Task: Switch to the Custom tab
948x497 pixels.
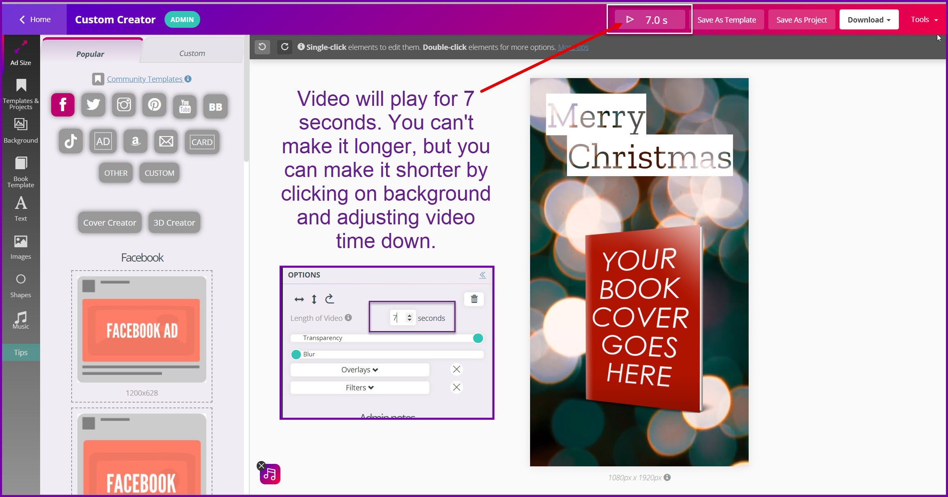Action: pos(192,53)
